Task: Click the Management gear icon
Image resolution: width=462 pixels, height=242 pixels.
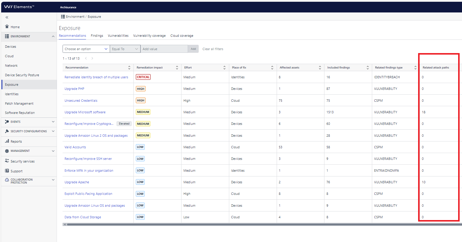Action: 7,151
